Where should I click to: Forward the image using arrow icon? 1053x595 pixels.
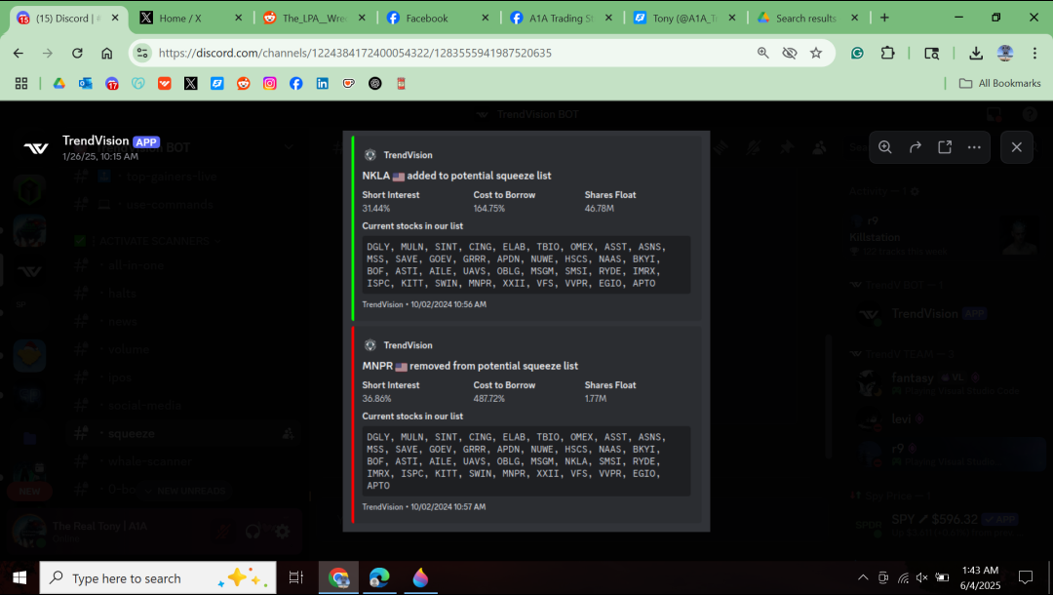pyautogui.click(x=915, y=147)
